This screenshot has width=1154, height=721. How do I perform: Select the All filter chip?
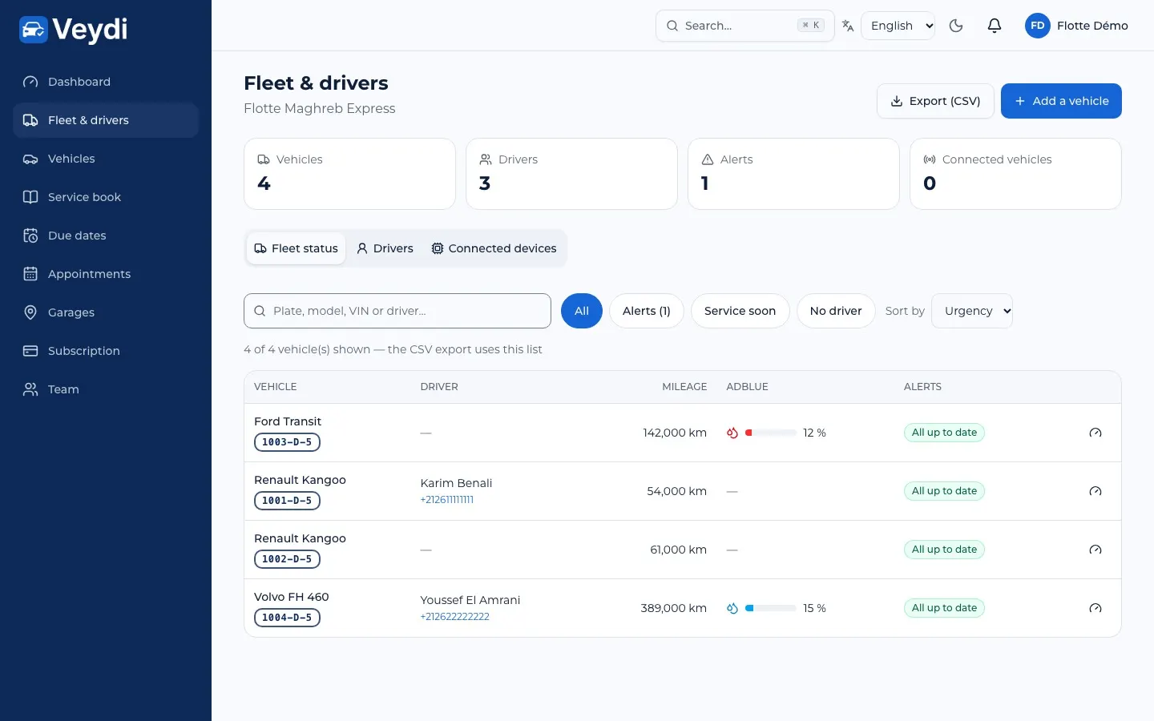click(582, 311)
